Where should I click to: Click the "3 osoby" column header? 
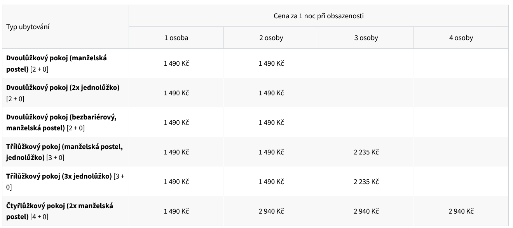[366, 38]
